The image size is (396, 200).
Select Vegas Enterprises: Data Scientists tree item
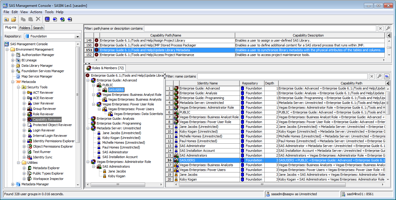click(x=138, y=114)
